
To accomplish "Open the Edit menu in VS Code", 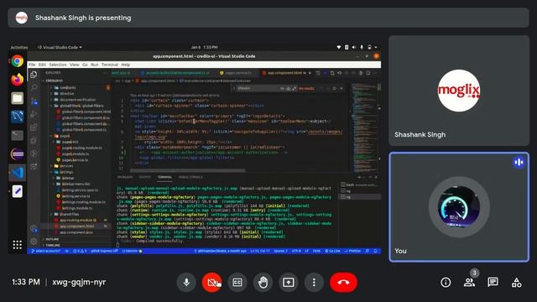I will coord(42,65).
